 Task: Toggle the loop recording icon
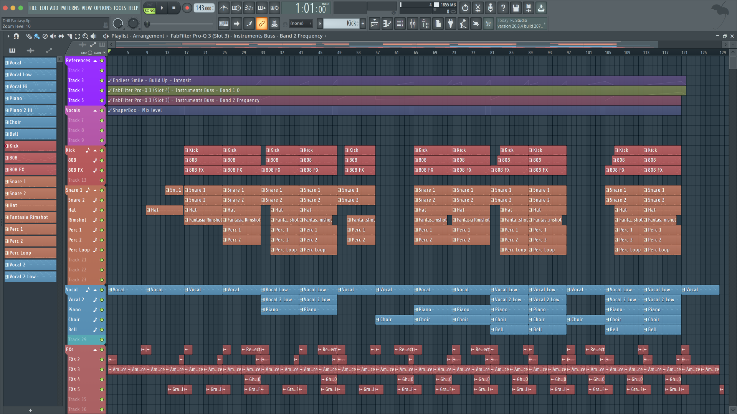pyautogui.click(x=274, y=8)
